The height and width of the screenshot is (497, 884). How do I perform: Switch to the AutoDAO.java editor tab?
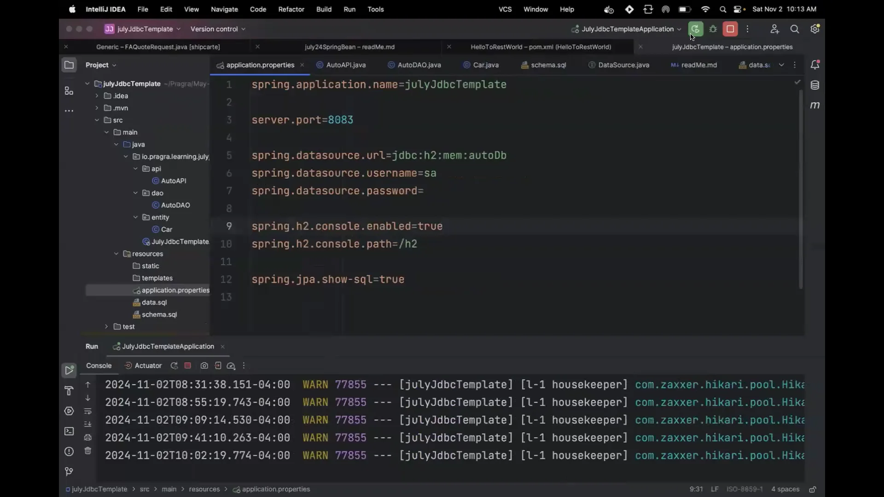click(414, 65)
